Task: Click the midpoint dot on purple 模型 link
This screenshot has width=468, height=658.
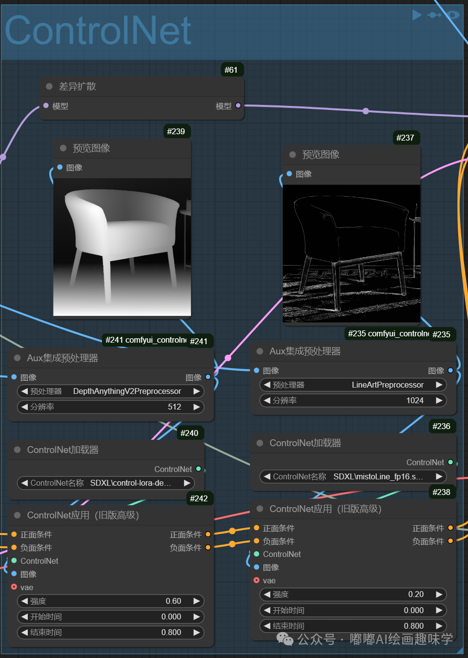Action: click(x=366, y=111)
